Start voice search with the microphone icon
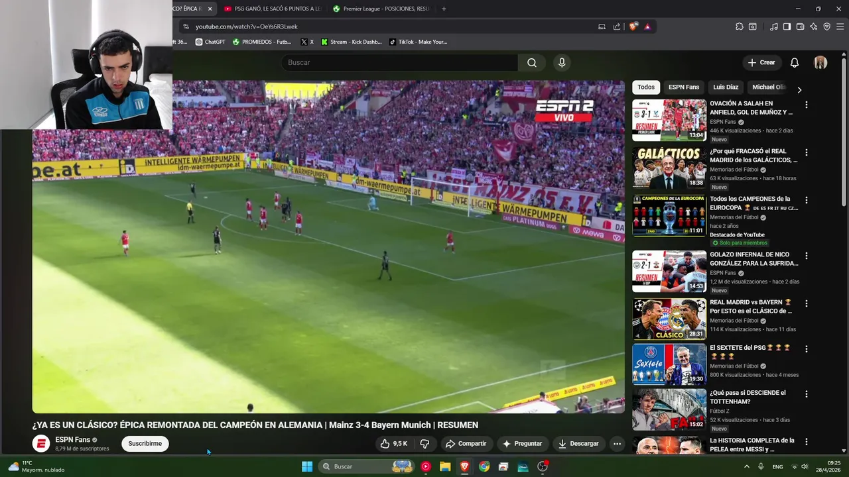849x477 pixels. pyautogui.click(x=562, y=62)
